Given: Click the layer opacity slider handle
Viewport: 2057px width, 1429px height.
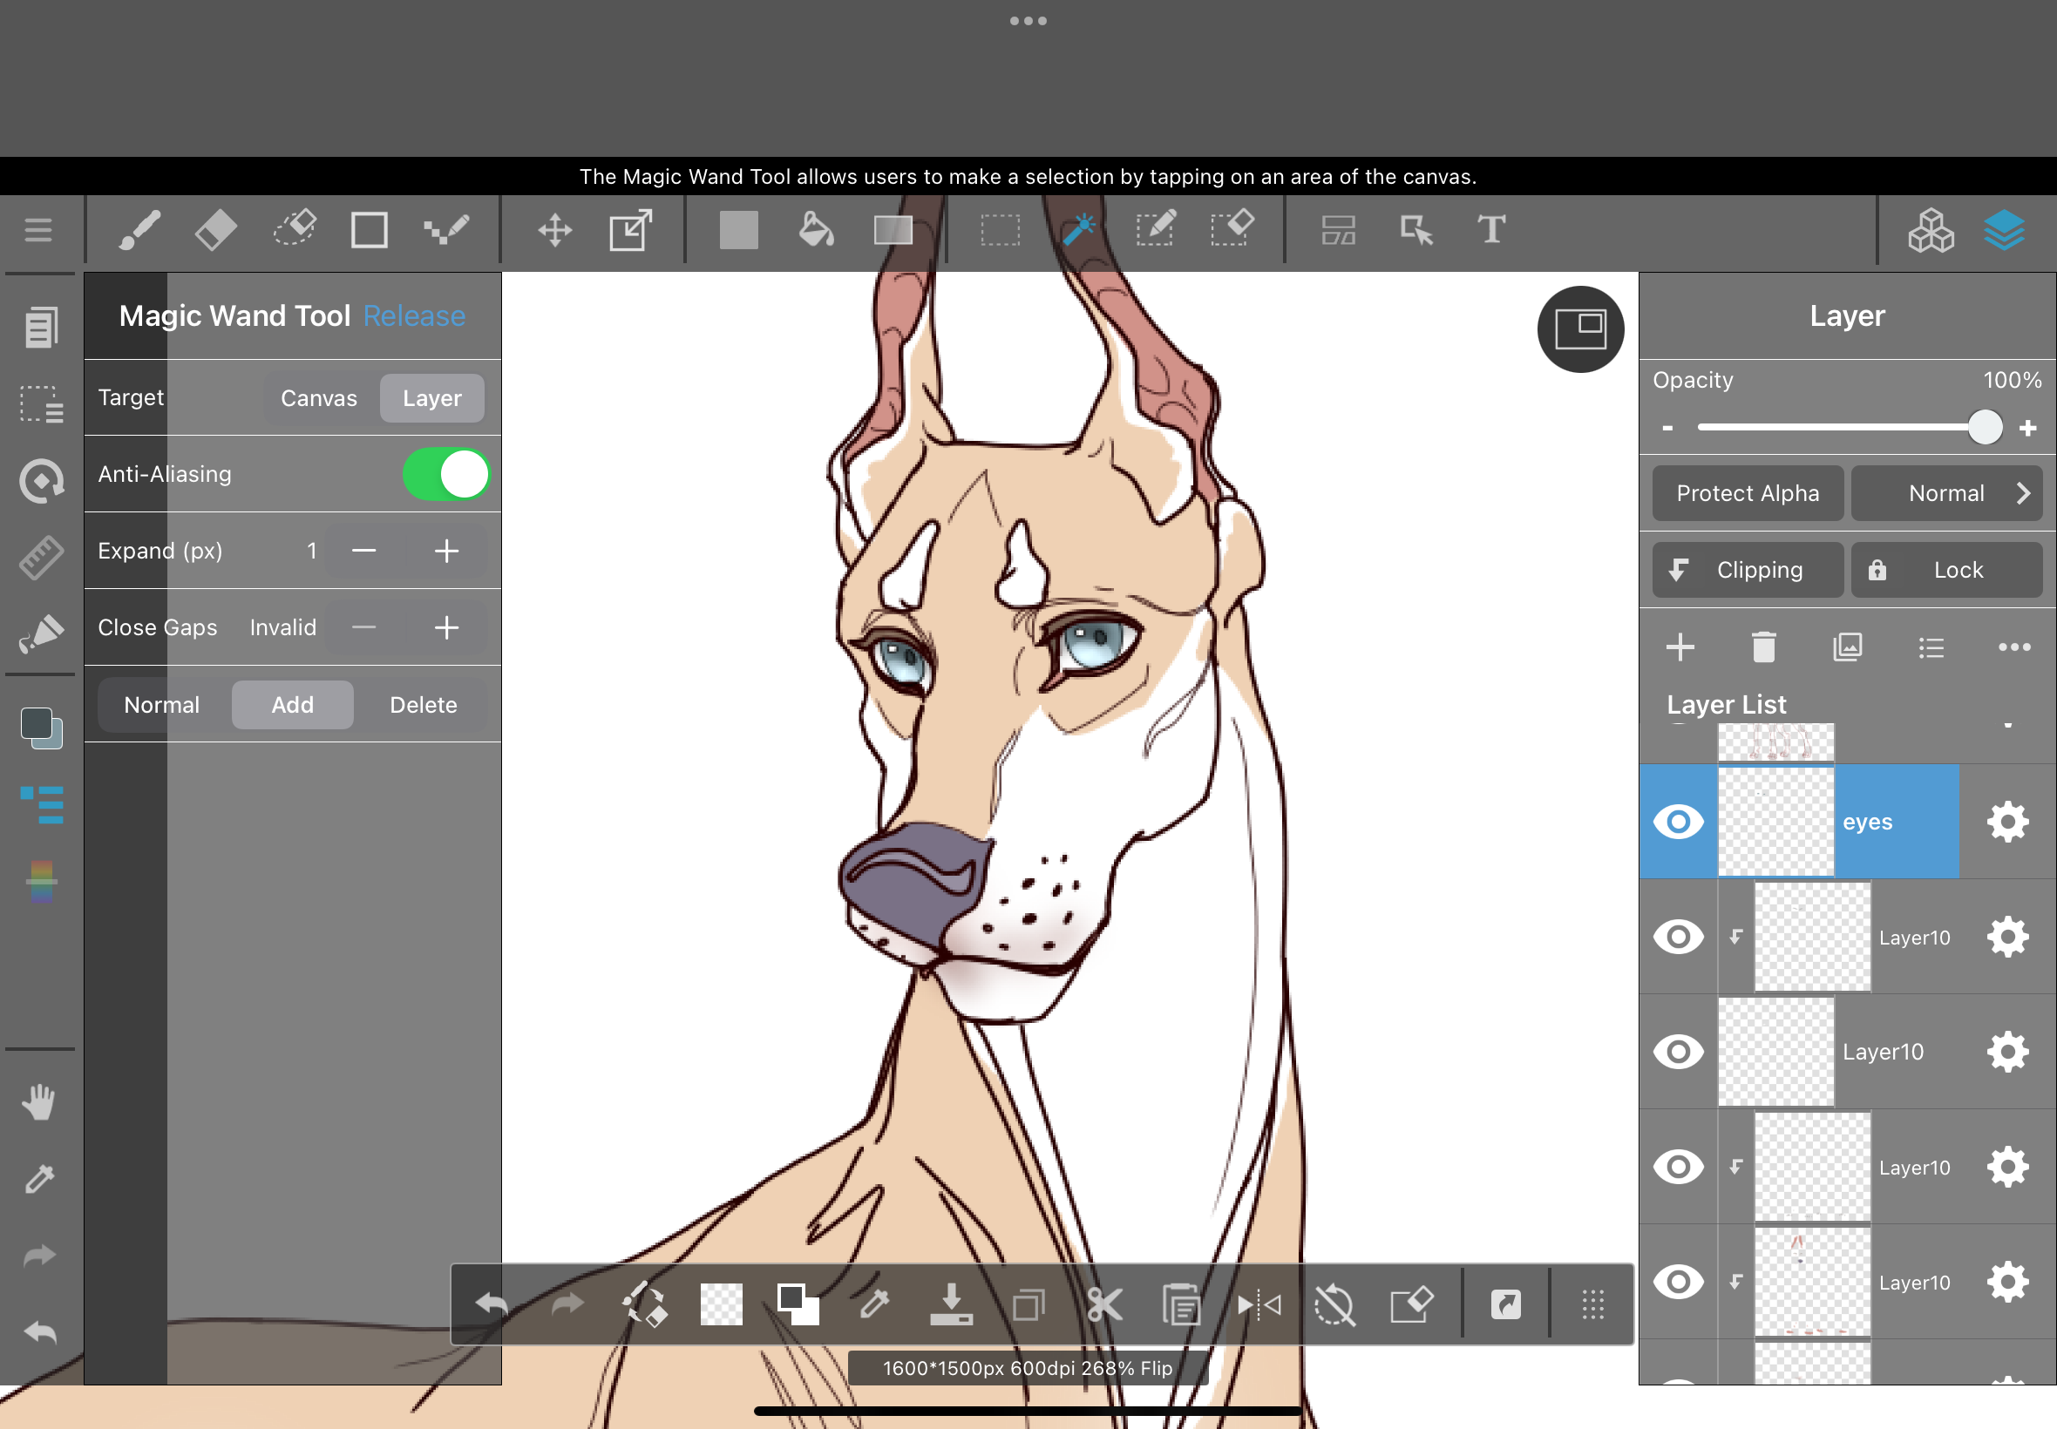Looking at the screenshot, I should point(1985,428).
